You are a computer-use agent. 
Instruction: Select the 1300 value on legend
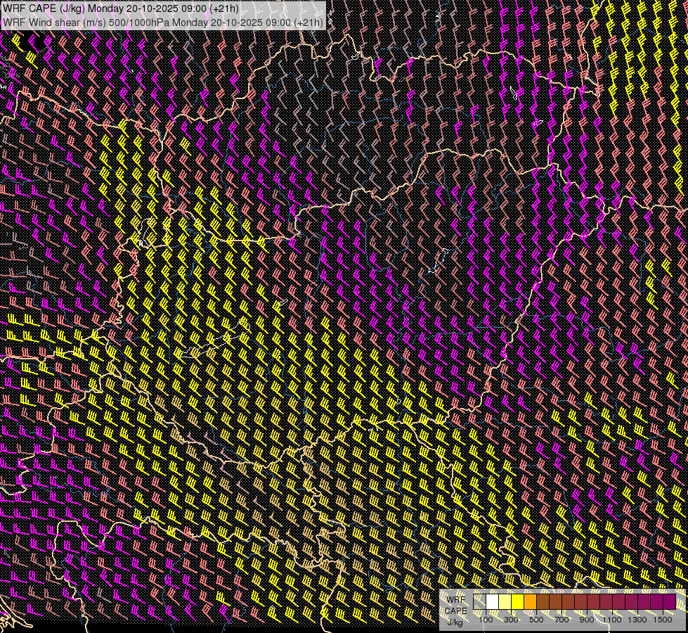click(x=637, y=620)
